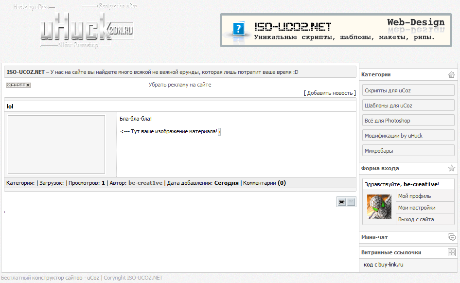Image resolution: width=460 pixels, height=283 pixels.
Task: Click the small orange edit arrow after material text
Action: click(219, 131)
